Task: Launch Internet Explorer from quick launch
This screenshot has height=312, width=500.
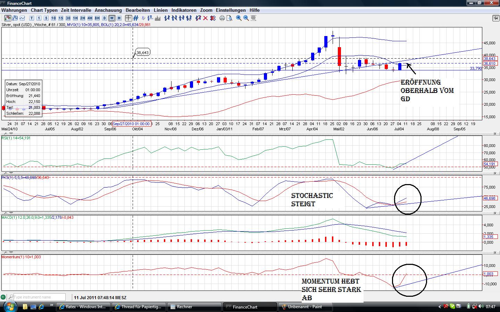Action: point(41,307)
